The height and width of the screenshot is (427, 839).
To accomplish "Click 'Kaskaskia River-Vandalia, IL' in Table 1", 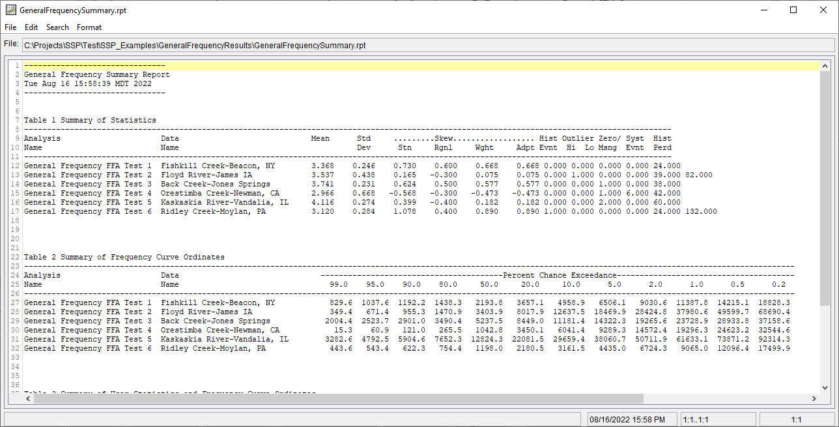I will click(225, 202).
